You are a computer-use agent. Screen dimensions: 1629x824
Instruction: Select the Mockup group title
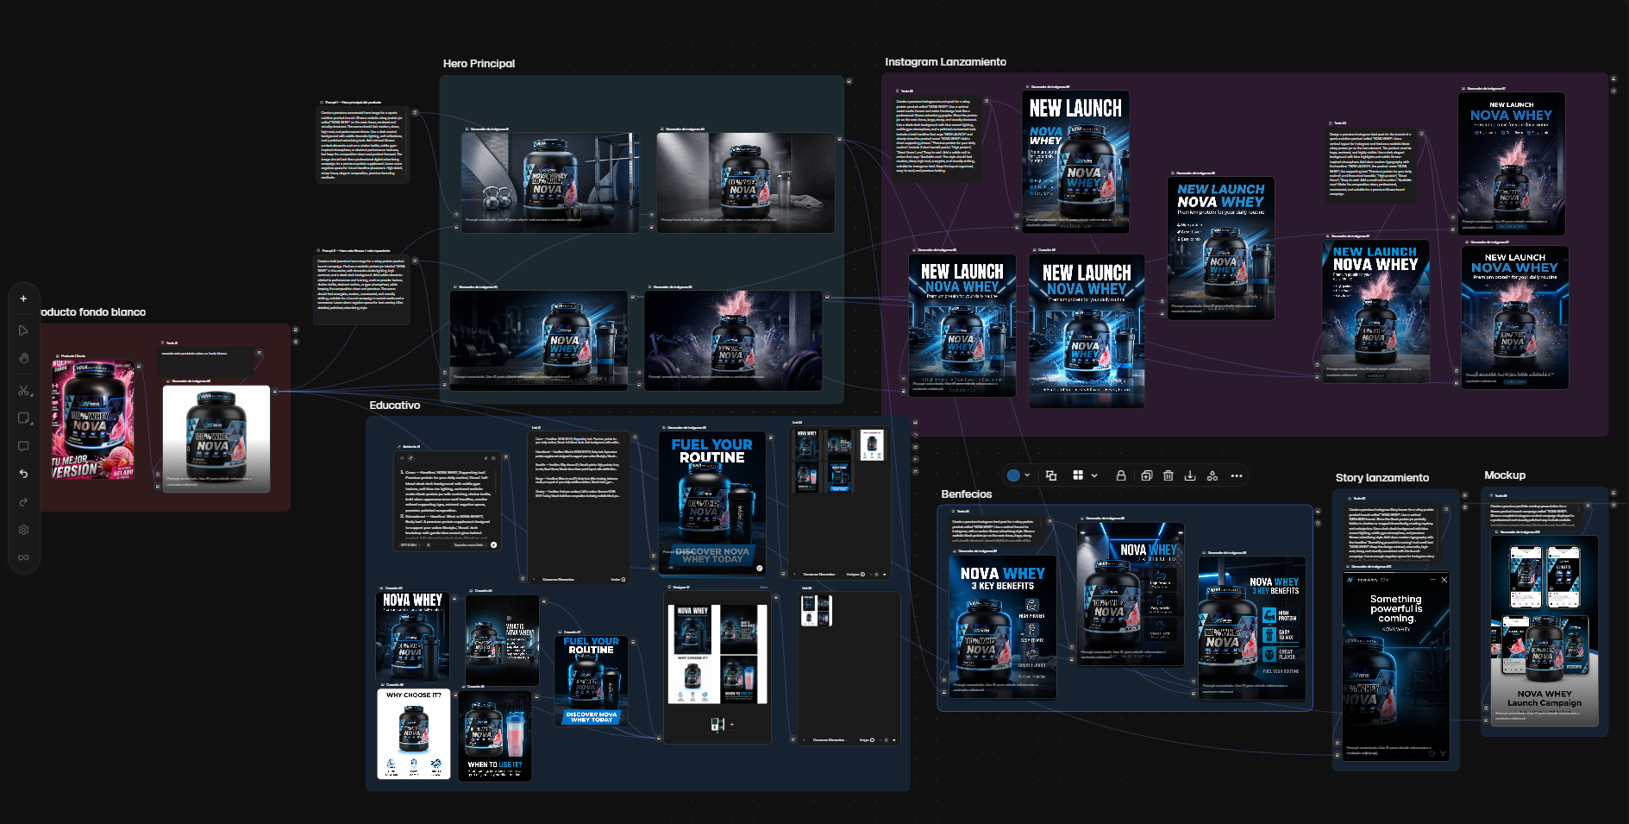(x=1505, y=475)
